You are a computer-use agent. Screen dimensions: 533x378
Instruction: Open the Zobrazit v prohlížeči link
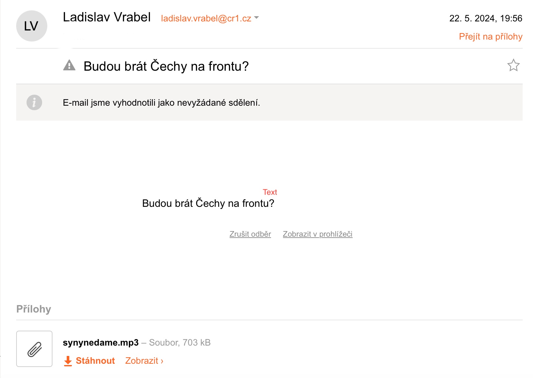pyautogui.click(x=318, y=234)
